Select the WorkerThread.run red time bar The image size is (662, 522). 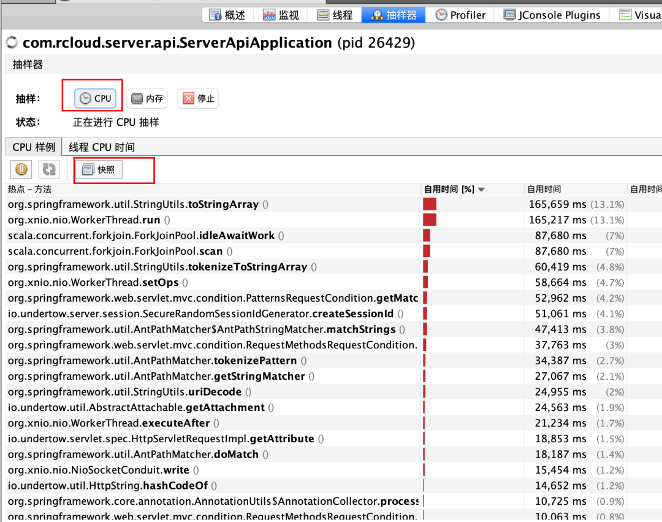coord(430,220)
